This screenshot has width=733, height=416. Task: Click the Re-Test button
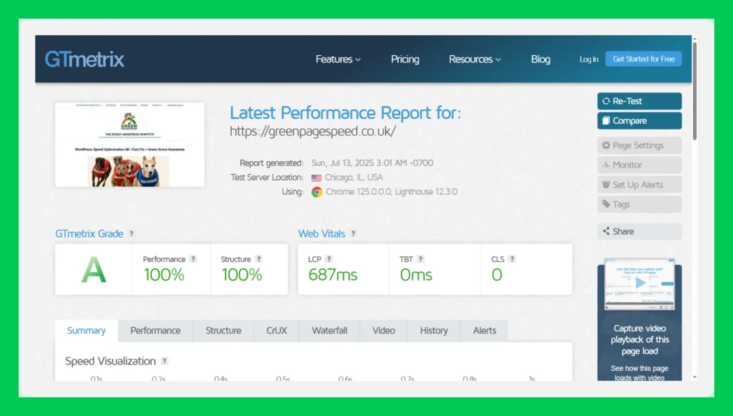[x=639, y=101]
